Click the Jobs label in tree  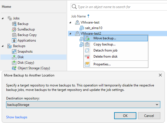[16, 18]
